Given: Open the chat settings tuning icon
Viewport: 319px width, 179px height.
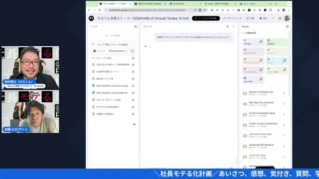Looking at the screenshot, I should click(227, 26).
